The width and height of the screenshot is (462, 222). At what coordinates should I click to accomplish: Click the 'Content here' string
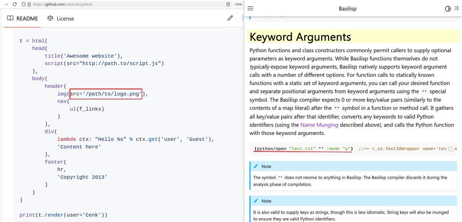[79, 147]
